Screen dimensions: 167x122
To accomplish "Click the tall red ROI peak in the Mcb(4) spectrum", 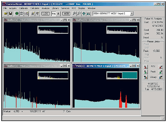I will pos(121,100).
